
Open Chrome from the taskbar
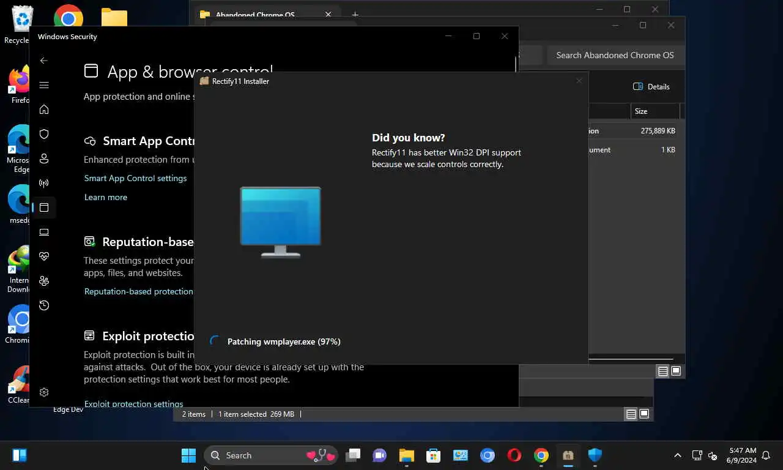pyautogui.click(x=541, y=455)
